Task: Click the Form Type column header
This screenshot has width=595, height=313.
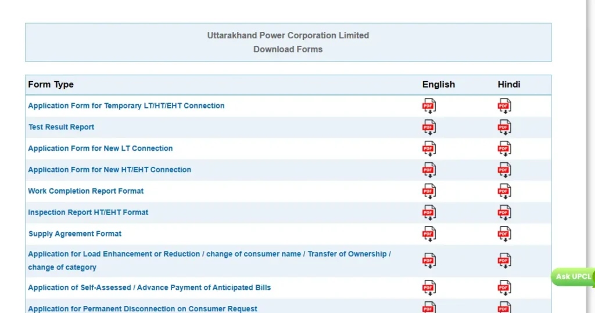Action: [51, 85]
